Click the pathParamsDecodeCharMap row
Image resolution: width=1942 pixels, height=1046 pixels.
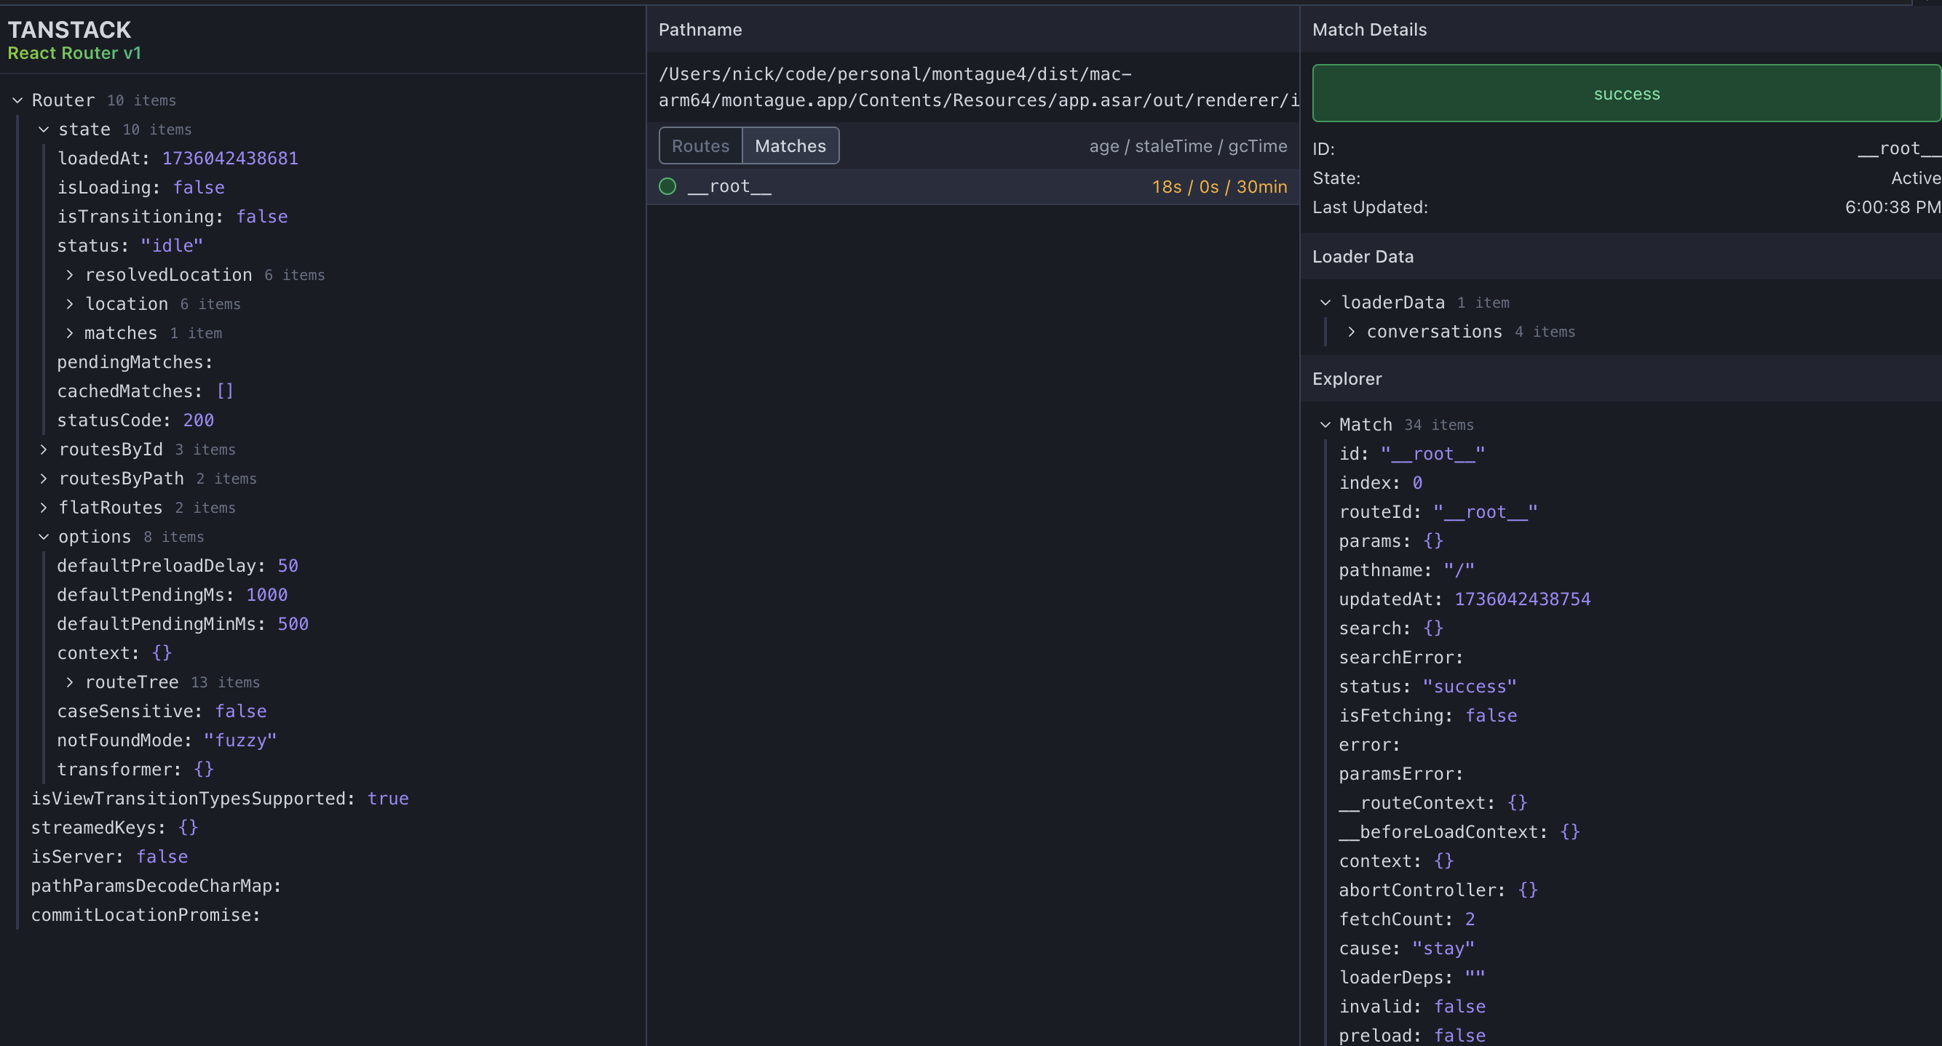[x=156, y=886]
